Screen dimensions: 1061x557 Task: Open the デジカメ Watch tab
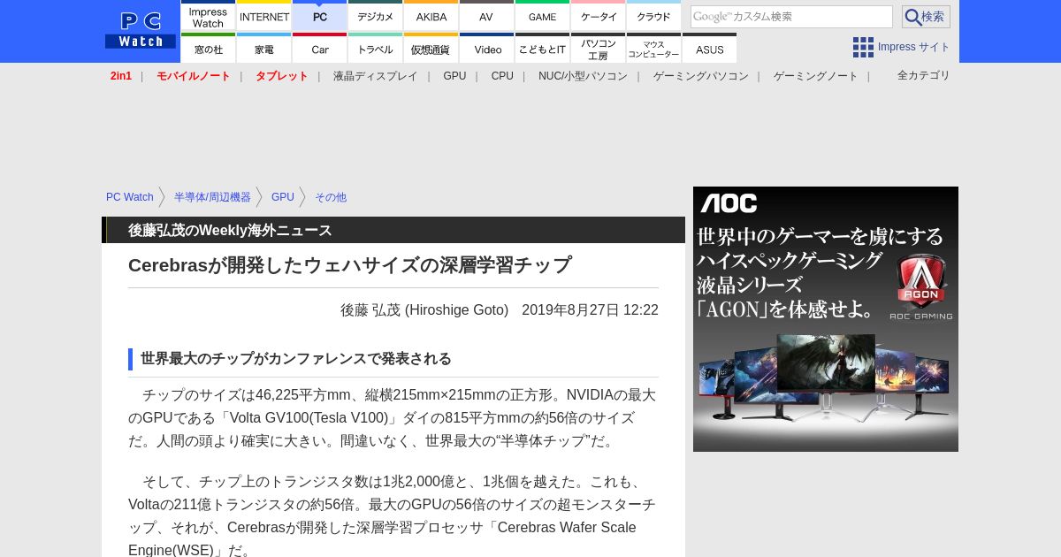click(x=376, y=16)
